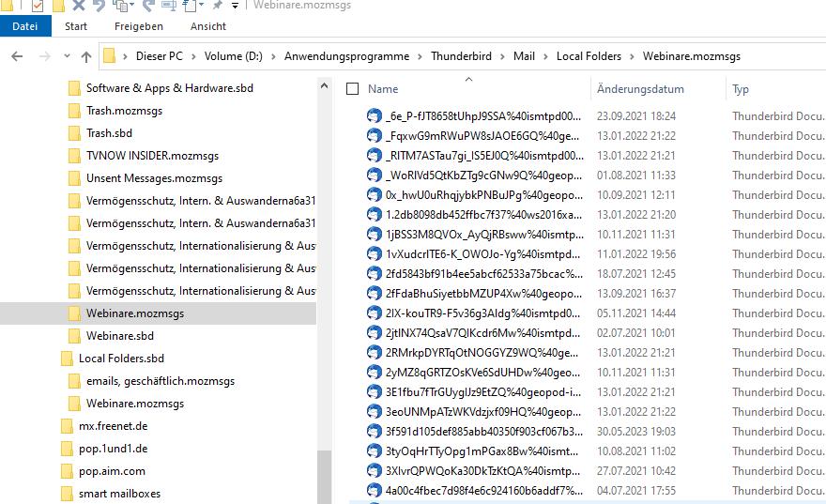Click the navigation tree scrollbar thumb
Viewport: 826px width, 504px height.
coord(324,477)
